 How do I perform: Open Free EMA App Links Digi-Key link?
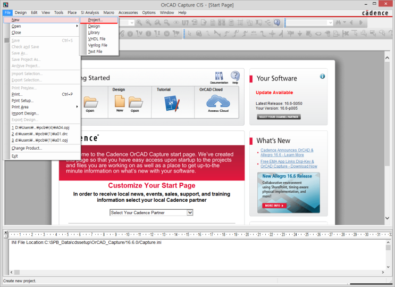pos(289,163)
